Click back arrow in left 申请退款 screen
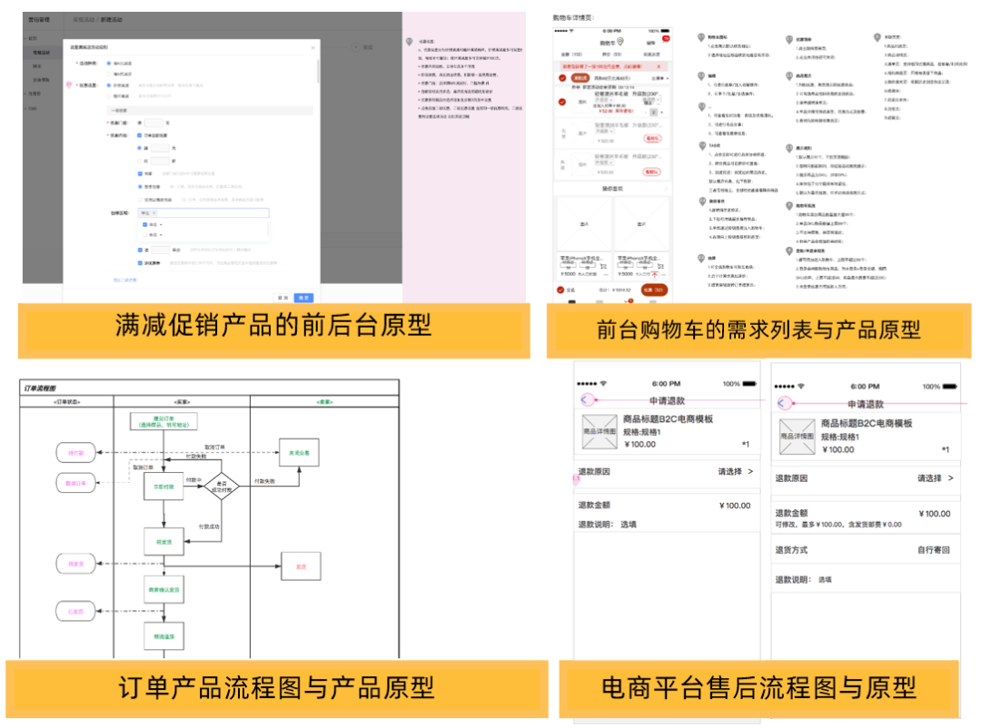The image size is (981, 728). (586, 399)
